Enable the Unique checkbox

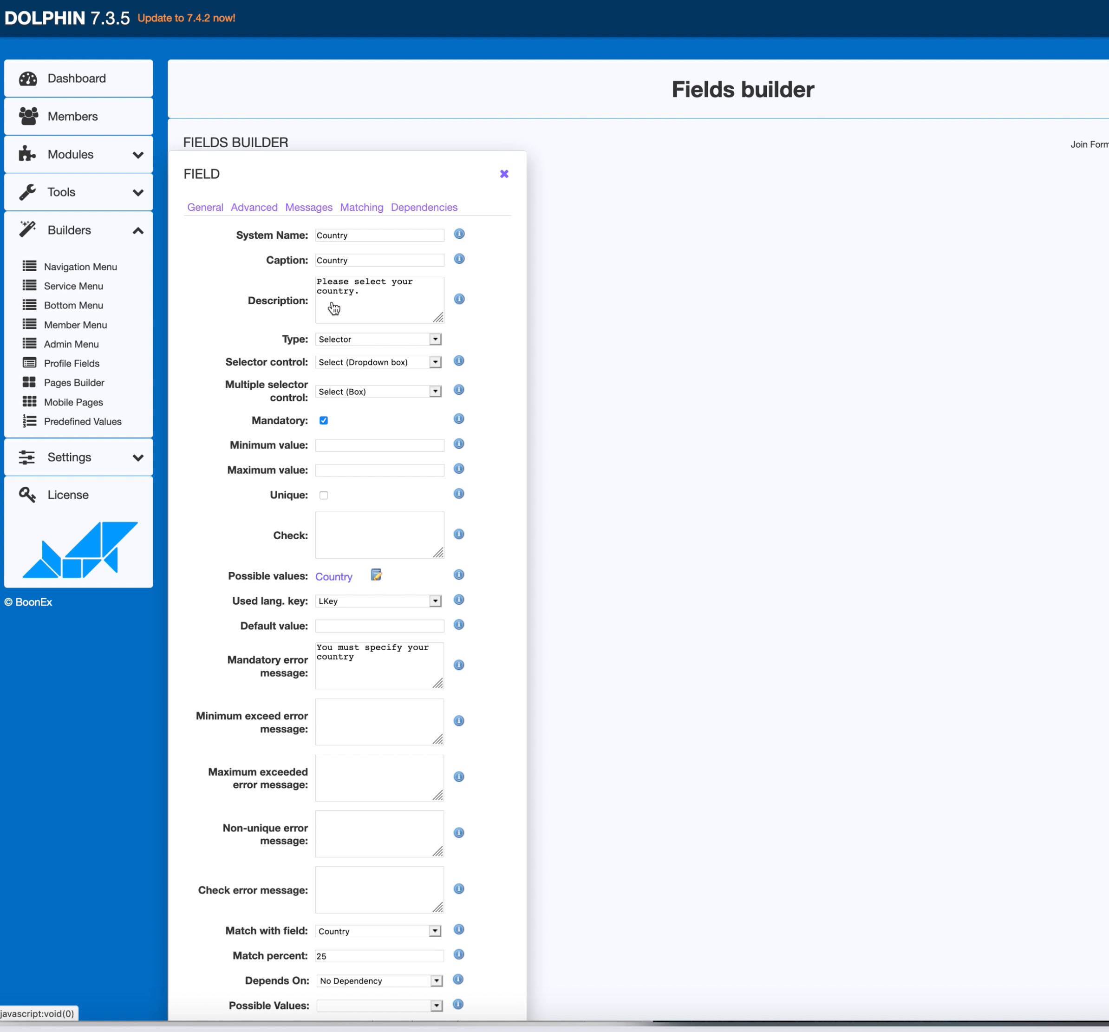[x=324, y=496]
